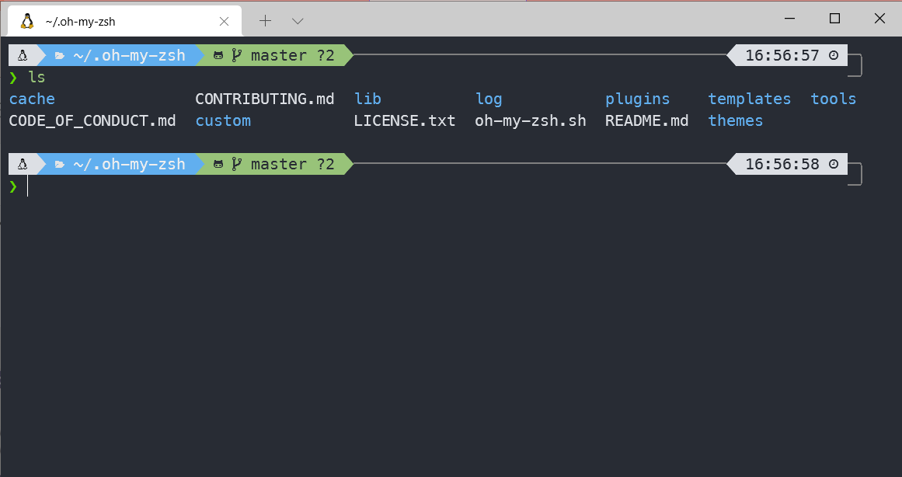Open the new tab dropdown chevron
902x477 pixels.
(298, 21)
